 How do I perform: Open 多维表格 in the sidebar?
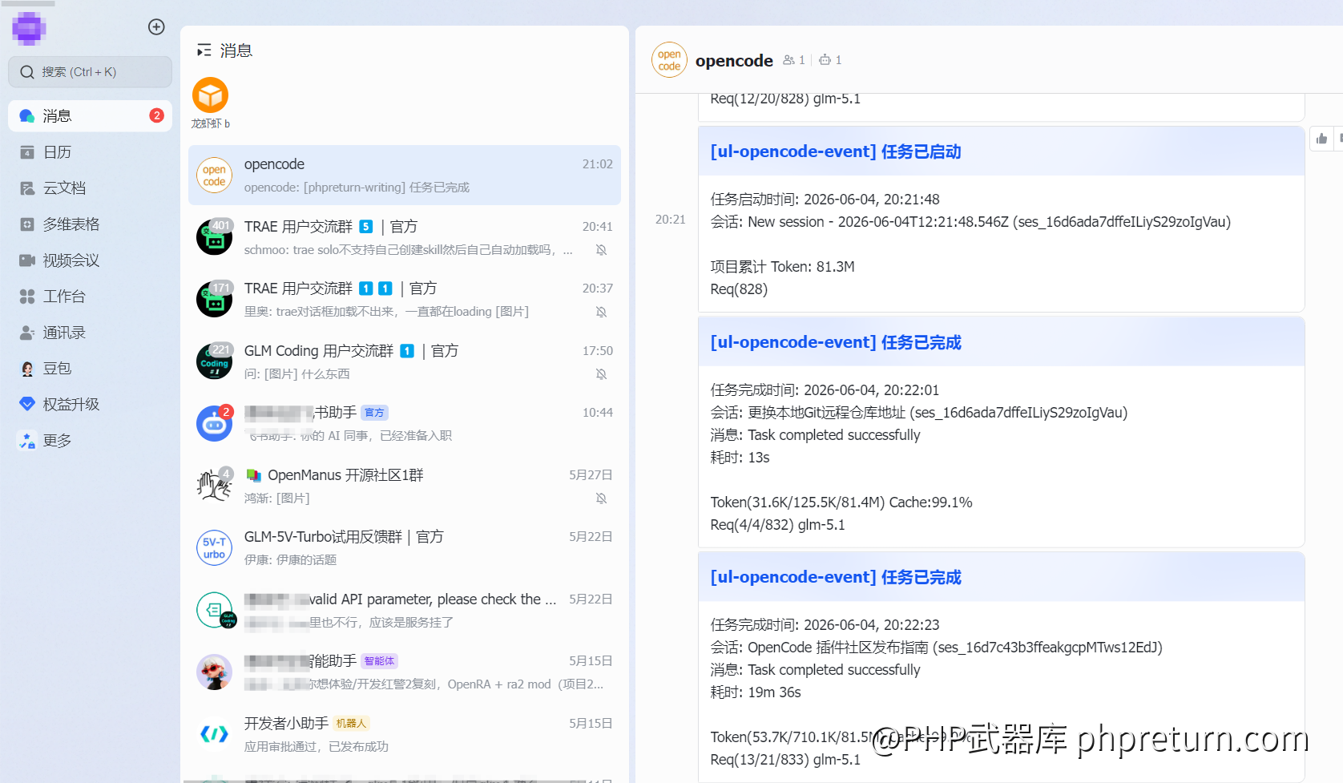(x=90, y=224)
